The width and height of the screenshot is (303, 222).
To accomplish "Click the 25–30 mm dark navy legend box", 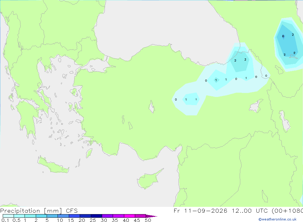I will click(x=96, y=216).
